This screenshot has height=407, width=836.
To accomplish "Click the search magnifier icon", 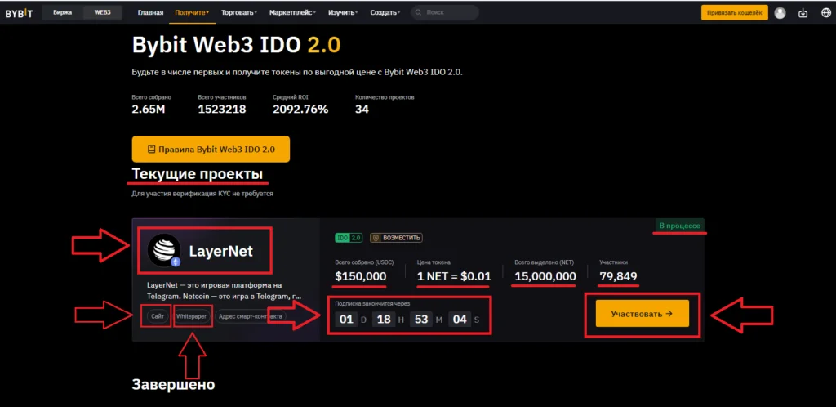I will 419,12.
